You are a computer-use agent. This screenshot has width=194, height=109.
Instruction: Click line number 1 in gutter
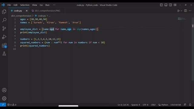[15, 19]
